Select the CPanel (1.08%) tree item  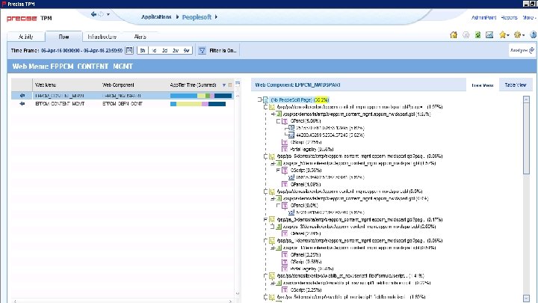click(x=306, y=185)
